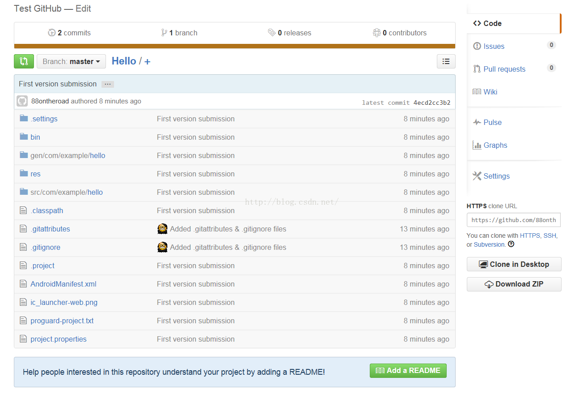Click the folder icon beside bin
The image size is (575, 394).
point(24,137)
